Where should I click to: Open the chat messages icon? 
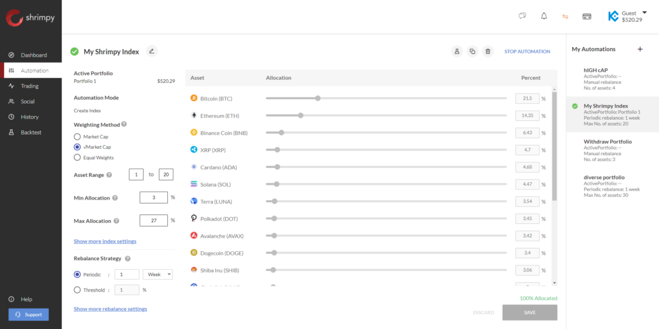click(x=523, y=16)
